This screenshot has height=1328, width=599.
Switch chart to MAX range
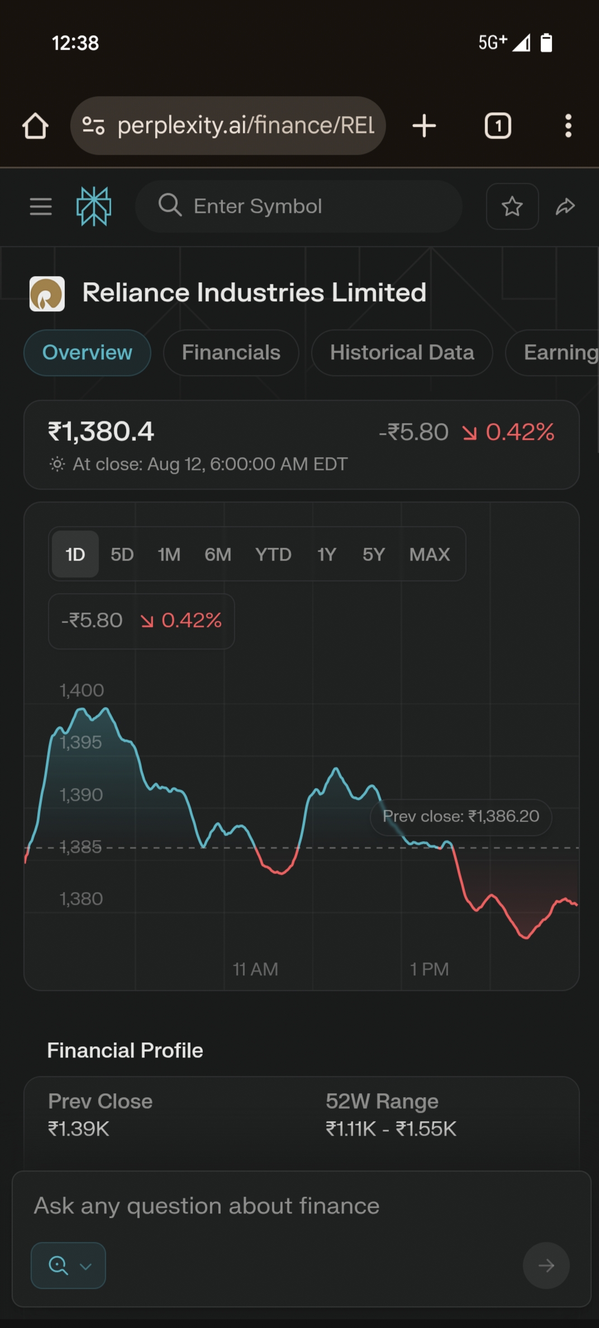(429, 554)
